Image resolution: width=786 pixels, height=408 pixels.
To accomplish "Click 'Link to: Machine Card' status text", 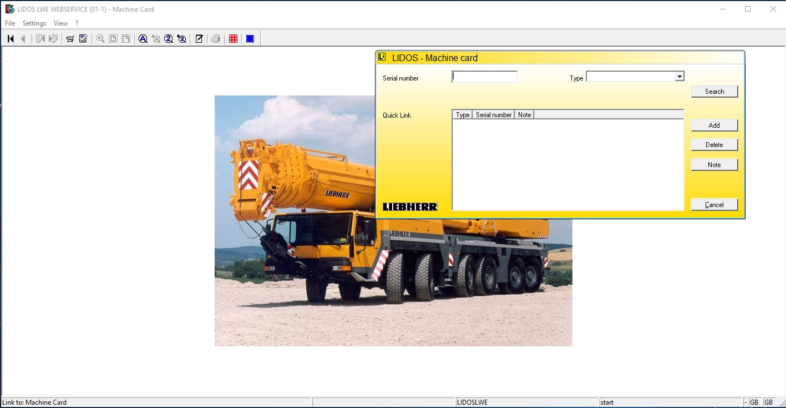I will [x=34, y=402].
